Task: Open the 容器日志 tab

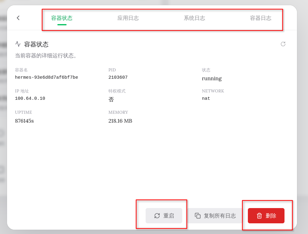Action: click(x=261, y=18)
